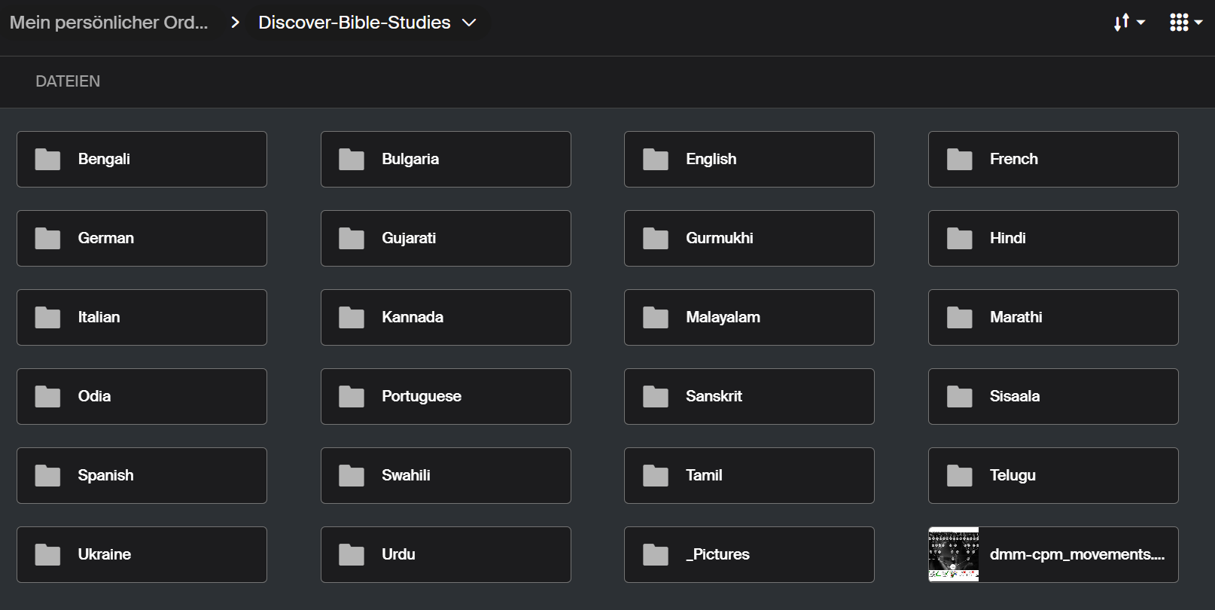This screenshot has width=1215, height=610.
Task: Click the Tamil folder icon
Action: (x=656, y=475)
